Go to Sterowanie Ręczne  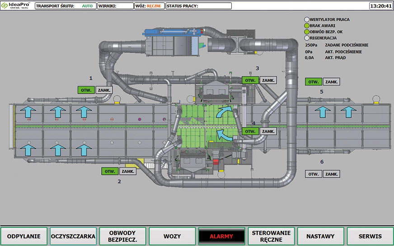[271, 236]
